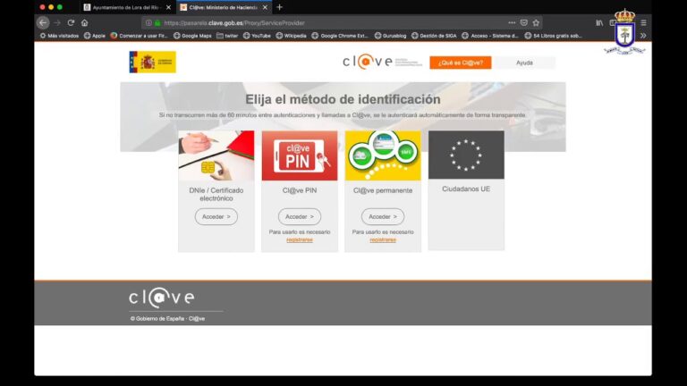Close the Ayuntamiento de Lora del Río tab

coord(168,7)
